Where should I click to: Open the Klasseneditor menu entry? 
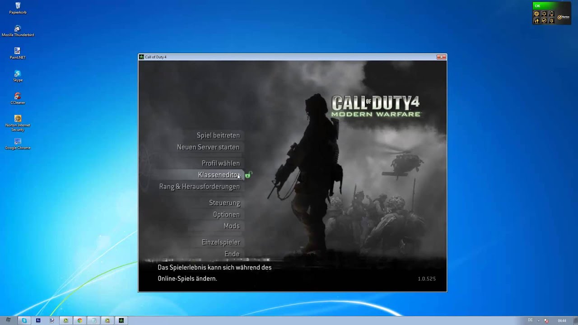coord(219,175)
